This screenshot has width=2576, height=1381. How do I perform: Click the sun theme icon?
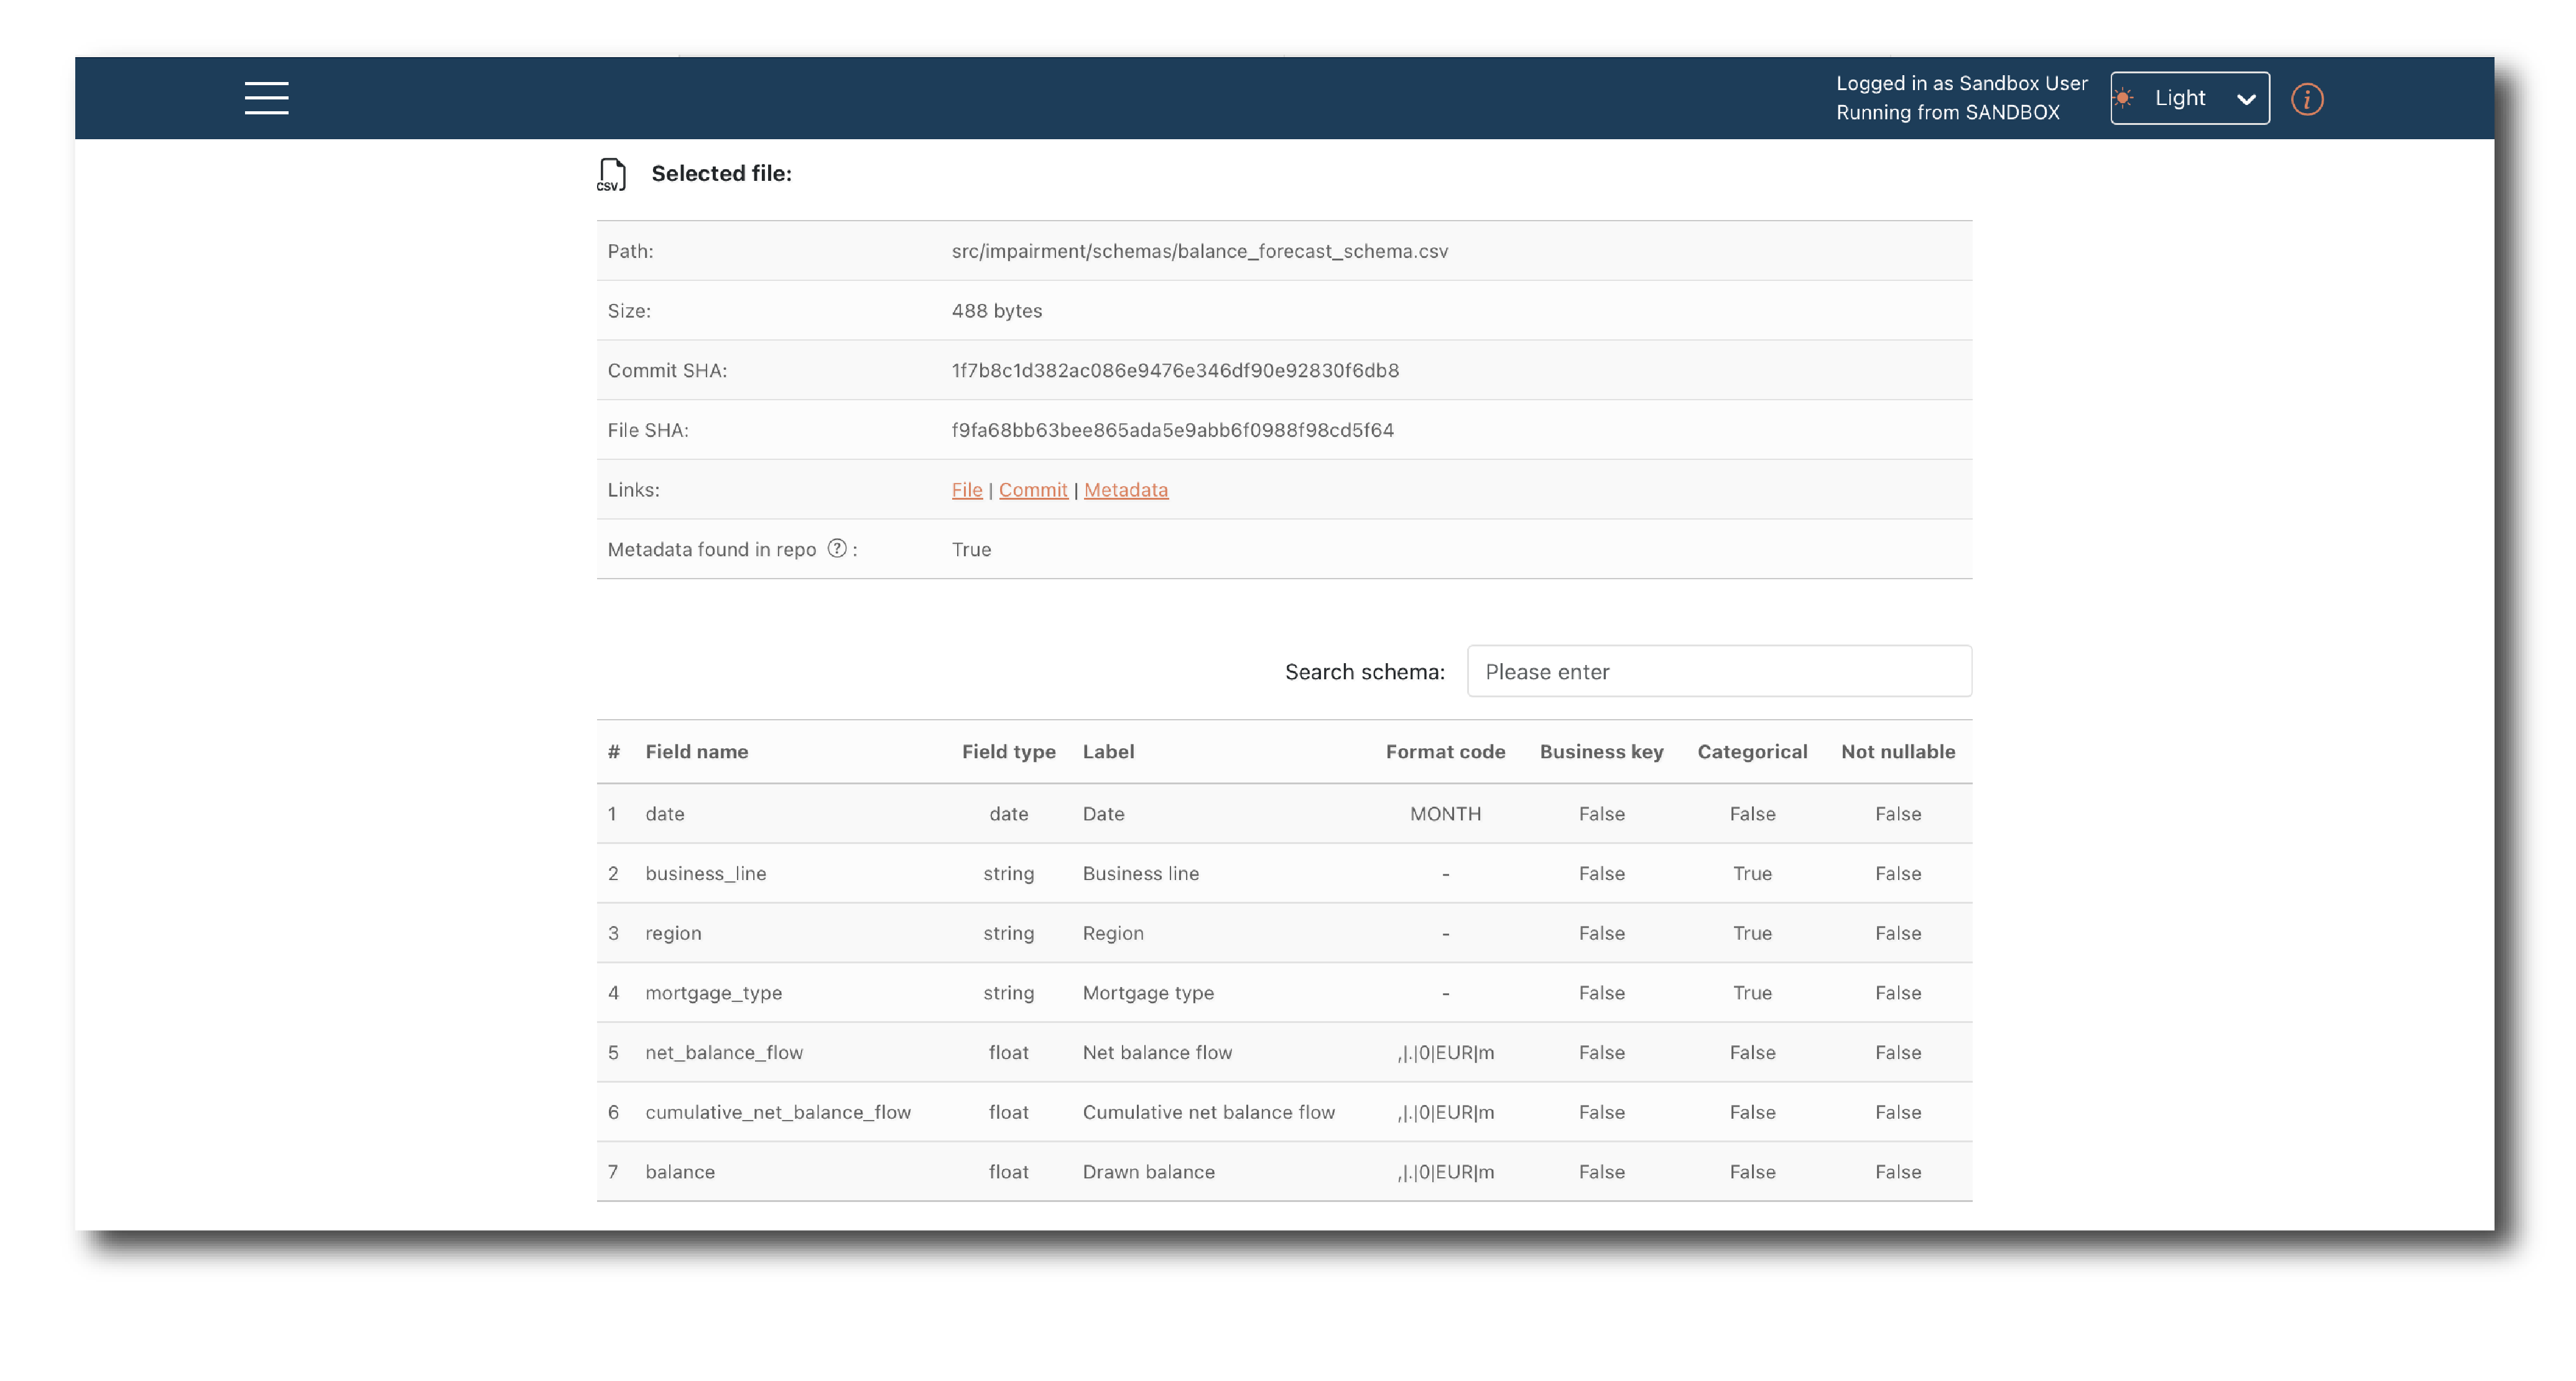2124,98
